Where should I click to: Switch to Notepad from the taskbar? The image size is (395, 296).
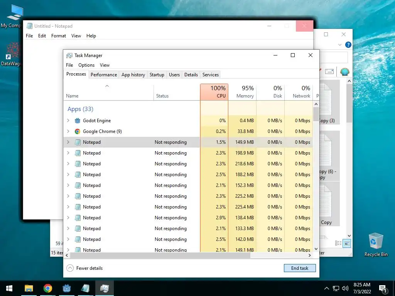point(86,288)
